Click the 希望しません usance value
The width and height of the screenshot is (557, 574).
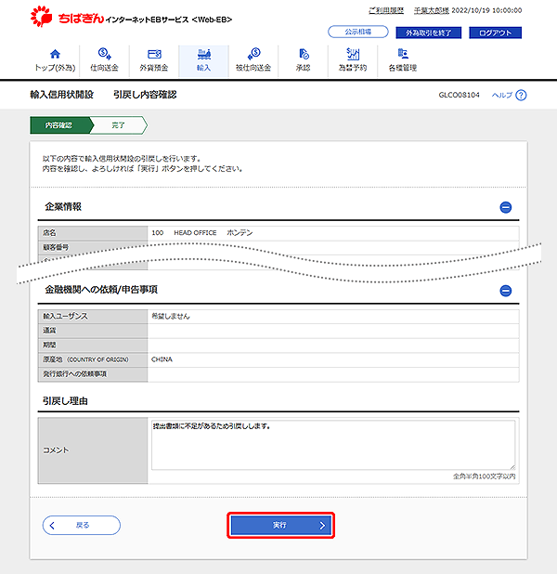point(171,317)
